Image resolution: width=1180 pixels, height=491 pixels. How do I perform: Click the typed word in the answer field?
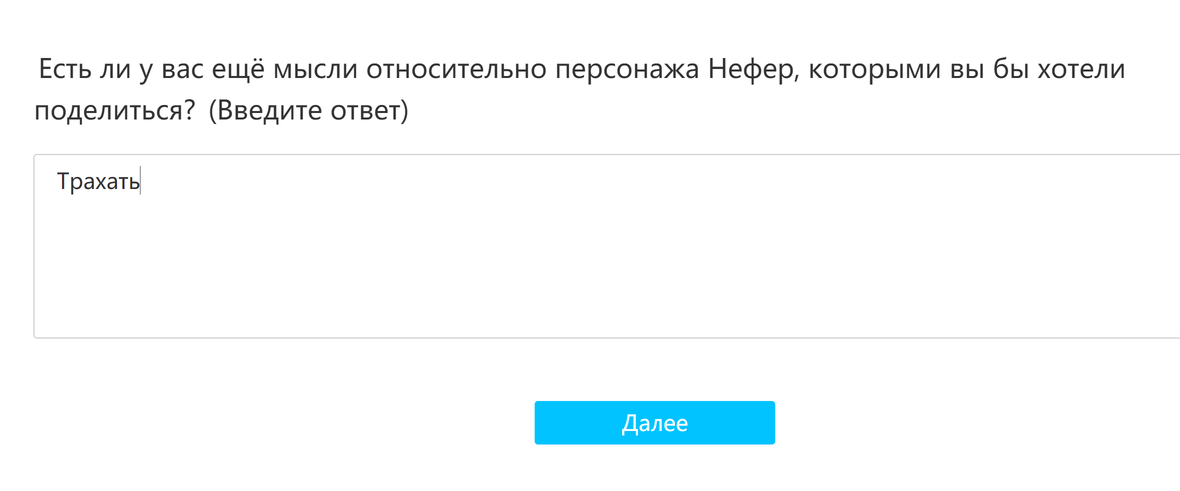coord(98,181)
